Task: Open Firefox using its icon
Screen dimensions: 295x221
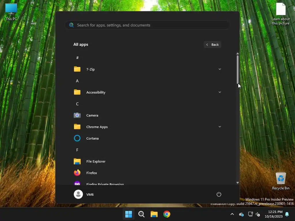Action: point(77,173)
